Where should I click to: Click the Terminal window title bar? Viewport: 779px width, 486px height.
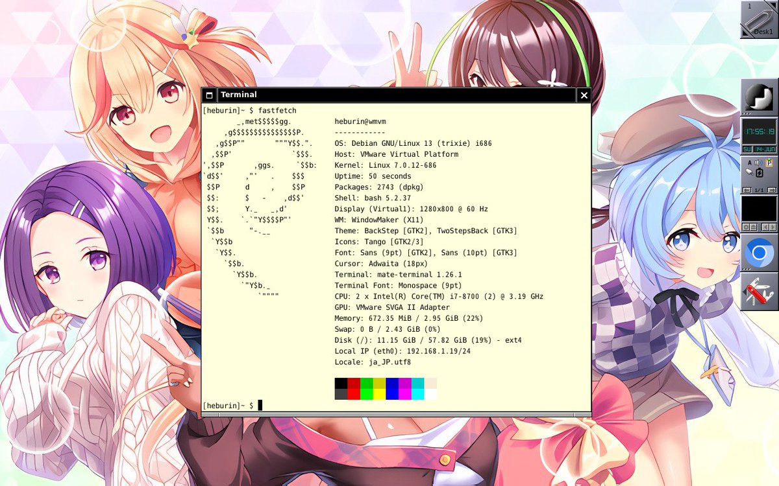(397, 95)
